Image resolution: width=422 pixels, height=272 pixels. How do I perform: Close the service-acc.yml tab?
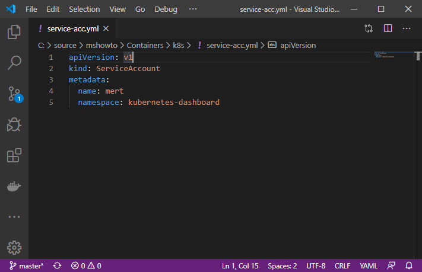[106, 28]
